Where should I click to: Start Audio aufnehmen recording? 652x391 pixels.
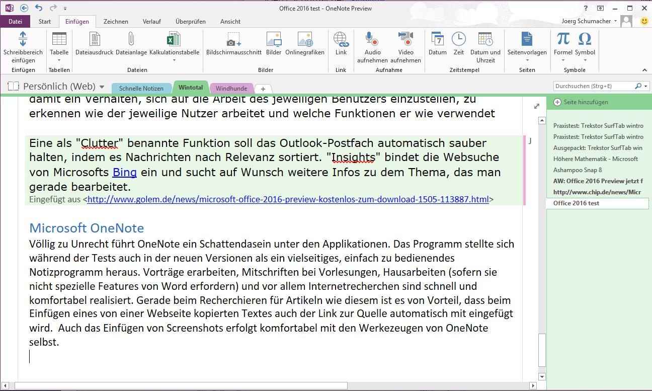pos(372,39)
